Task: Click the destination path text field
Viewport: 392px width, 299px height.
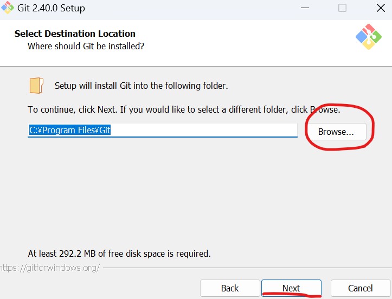Action: click(163, 131)
